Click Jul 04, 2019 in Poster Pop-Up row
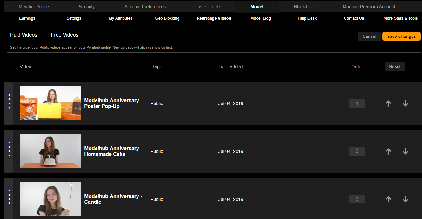Image resolution: width=422 pixels, height=219 pixels. tap(231, 103)
